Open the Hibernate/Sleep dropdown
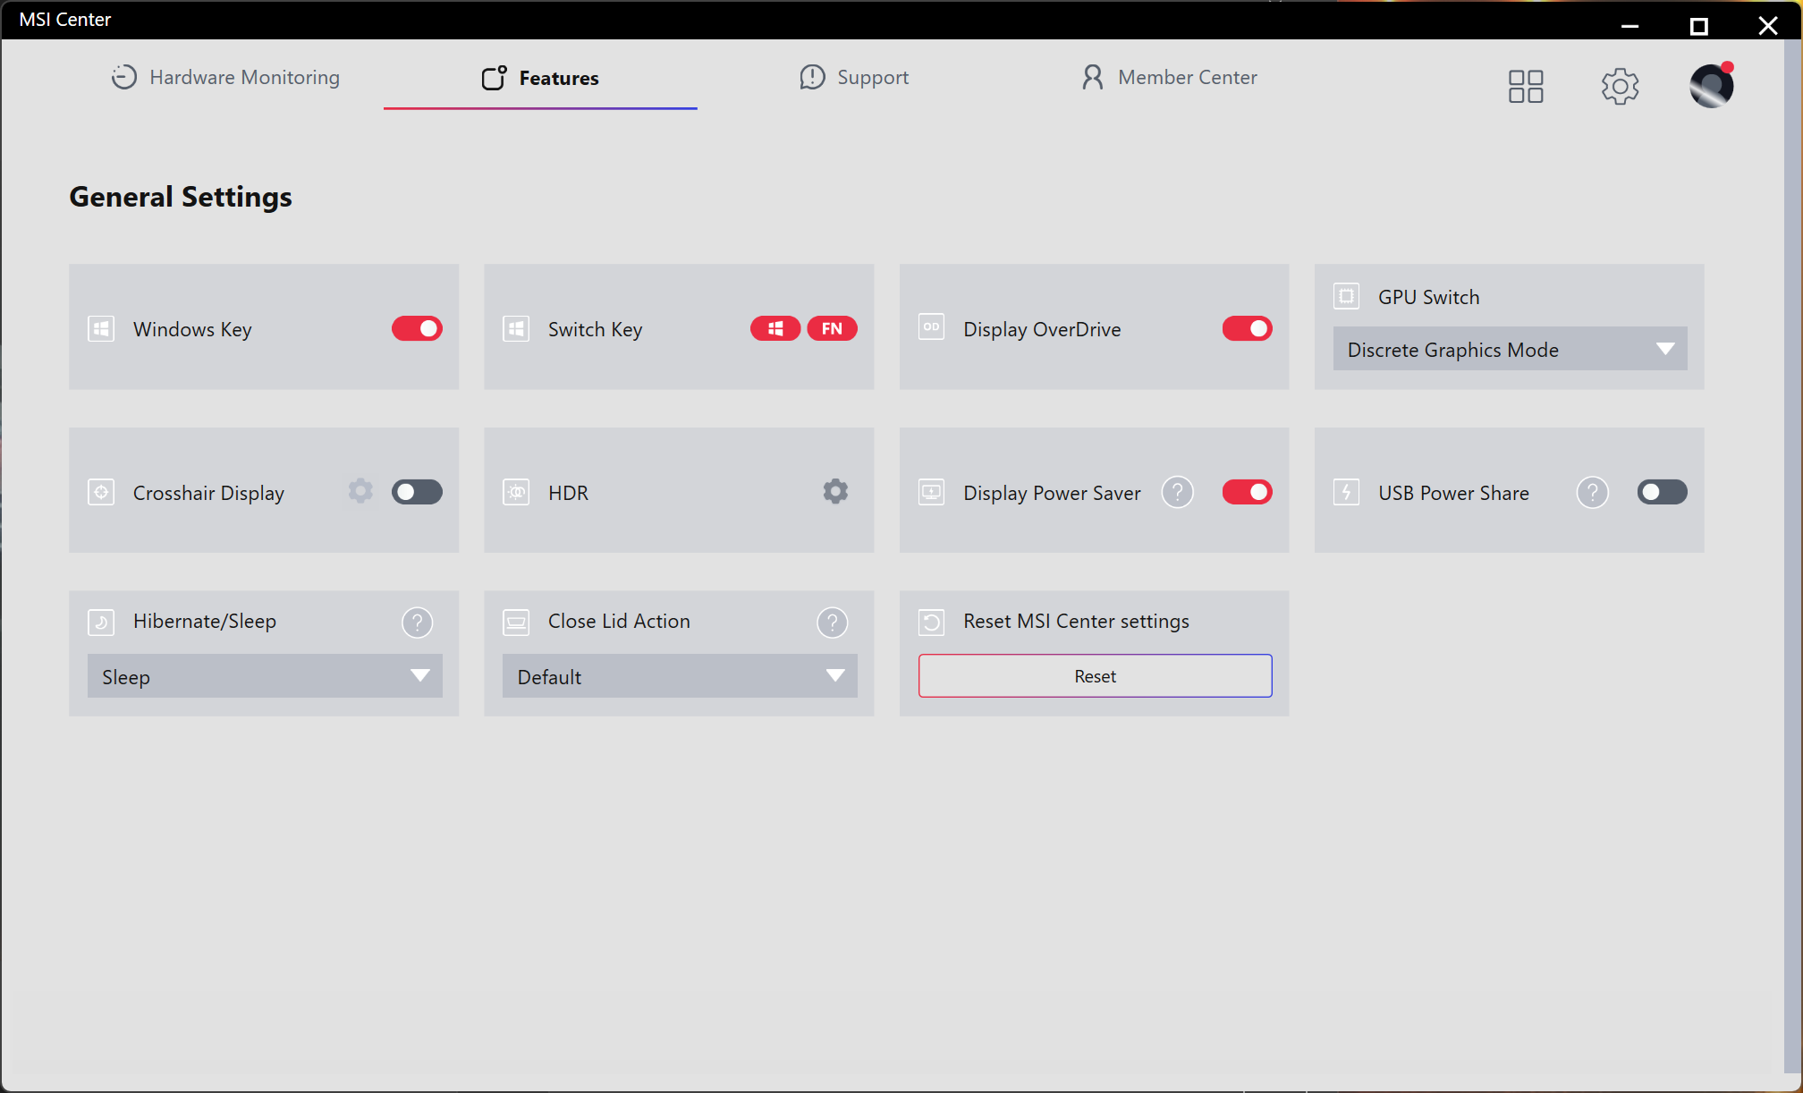The image size is (1803, 1093). [265, 676]
